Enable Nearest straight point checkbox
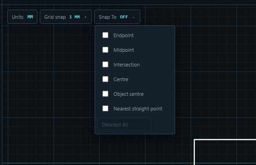Screen dimensions: 256x165 click(105, 108)
